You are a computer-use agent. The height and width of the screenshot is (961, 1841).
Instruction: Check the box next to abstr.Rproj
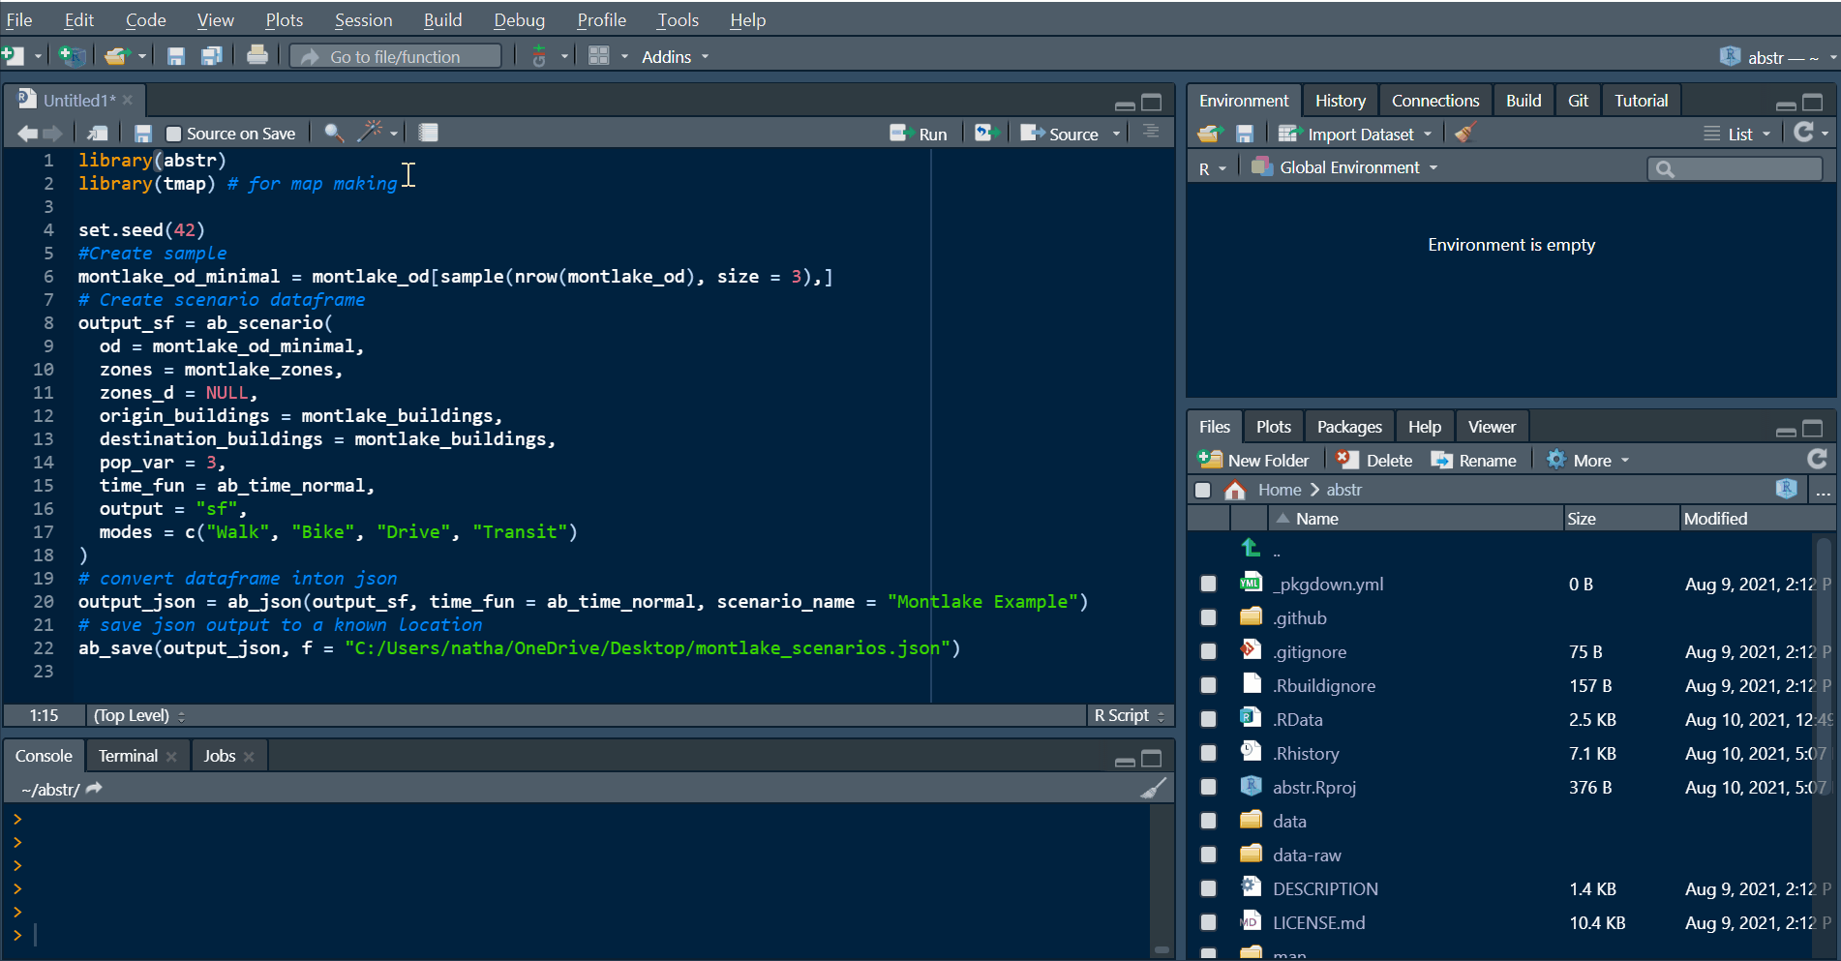(1208, 787)
